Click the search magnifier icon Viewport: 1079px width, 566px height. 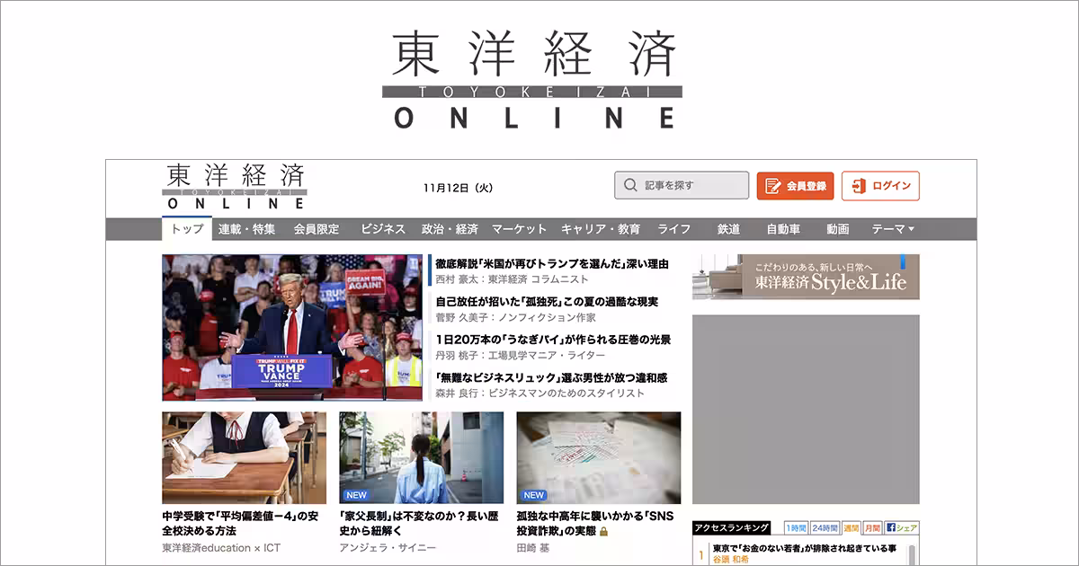pos(629,185)
